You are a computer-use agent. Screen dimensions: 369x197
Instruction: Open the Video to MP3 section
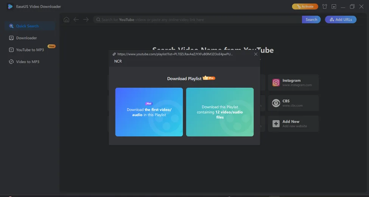pos(30,62)
